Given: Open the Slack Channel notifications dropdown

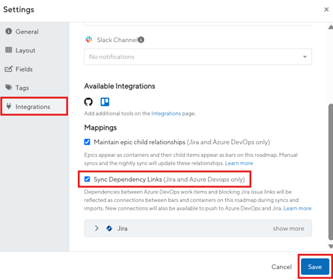Looking at the screenshot, I should coord(198,57).
